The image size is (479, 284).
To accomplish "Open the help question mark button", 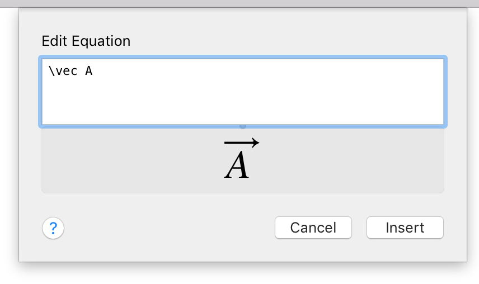I will [53, 228].
